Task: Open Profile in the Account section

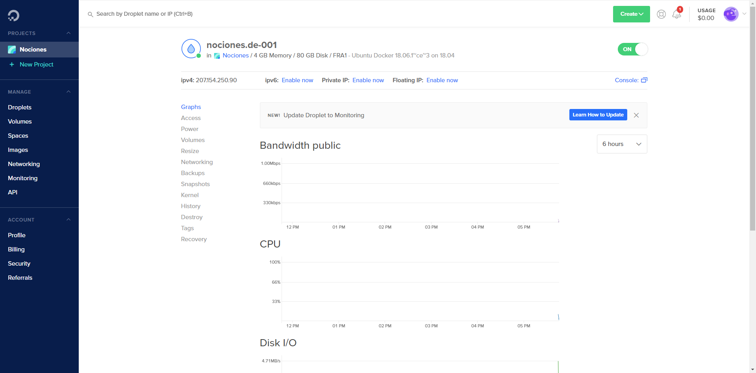Action: 17,235
